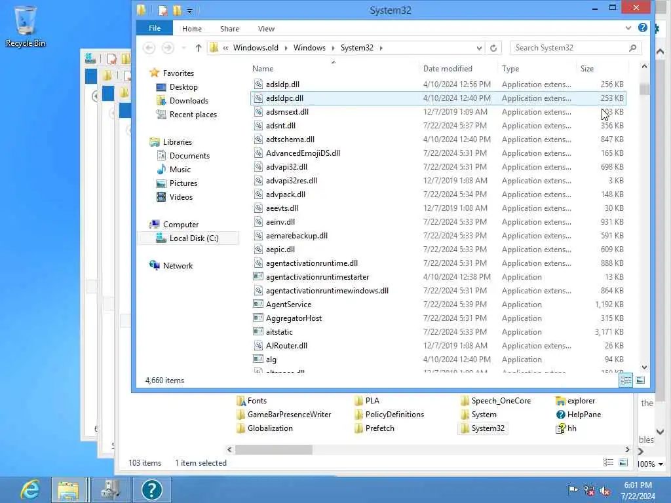Image resolution: width=671 pixels, height=503 pixels.
Task: Refresh the System32 folder view
Action: 493,48
